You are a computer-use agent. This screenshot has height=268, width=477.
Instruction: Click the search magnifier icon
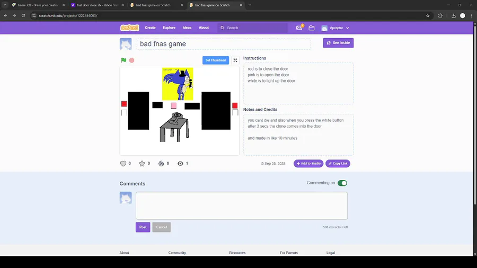point(223,28)
